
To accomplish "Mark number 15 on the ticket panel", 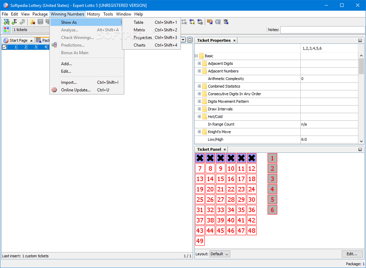I will point(221,179).
